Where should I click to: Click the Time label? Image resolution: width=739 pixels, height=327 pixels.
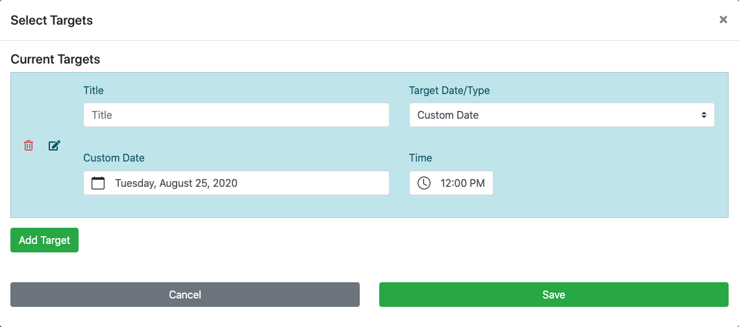point(420,158)
